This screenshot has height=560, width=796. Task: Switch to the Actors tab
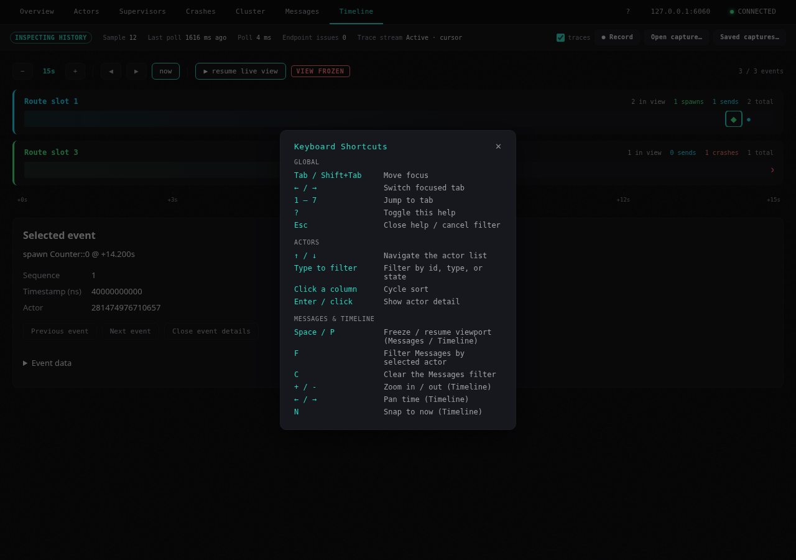[x=86, y=11]
